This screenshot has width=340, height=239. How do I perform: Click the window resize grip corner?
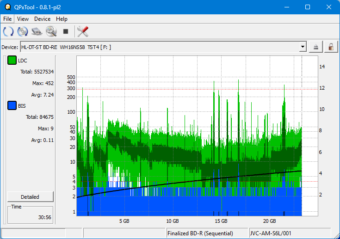point(337,236)
